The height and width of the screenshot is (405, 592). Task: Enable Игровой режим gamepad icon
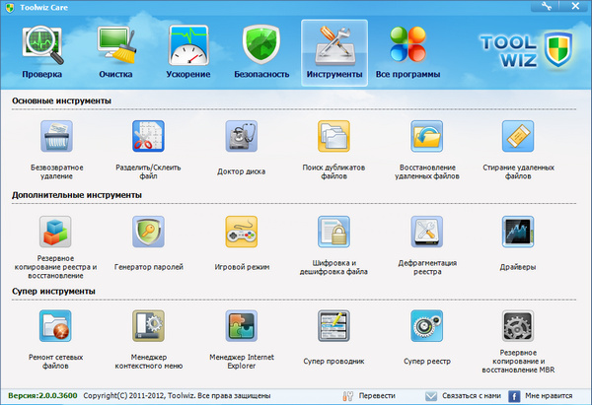coord(242,233)
